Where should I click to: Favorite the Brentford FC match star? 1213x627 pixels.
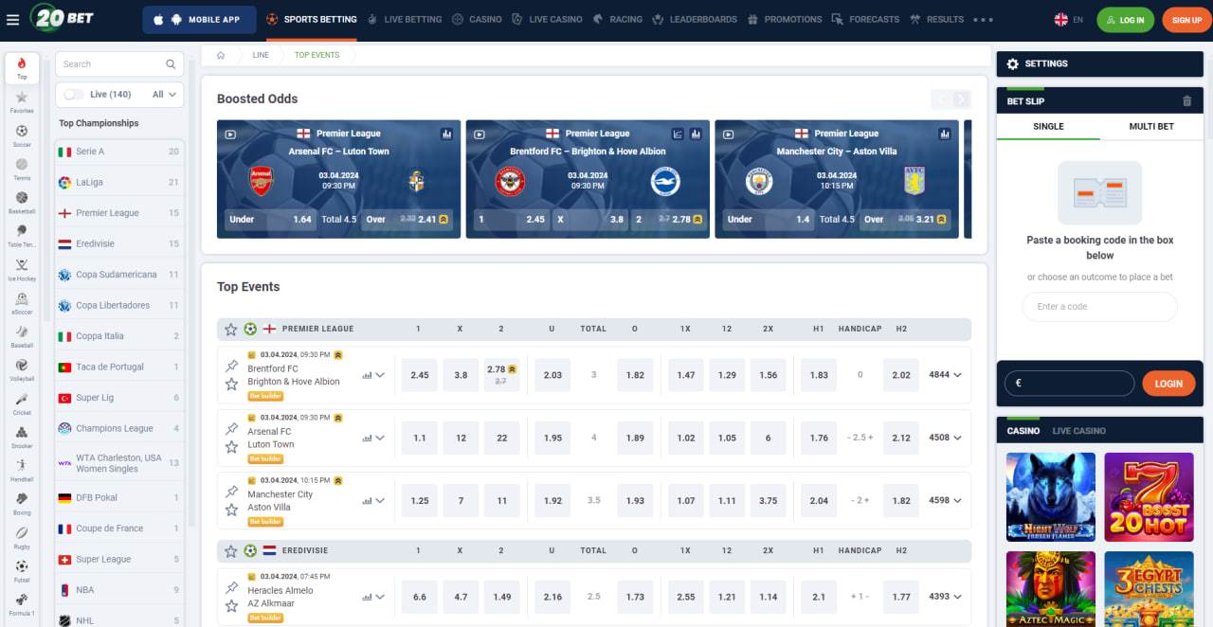[231, 384]
